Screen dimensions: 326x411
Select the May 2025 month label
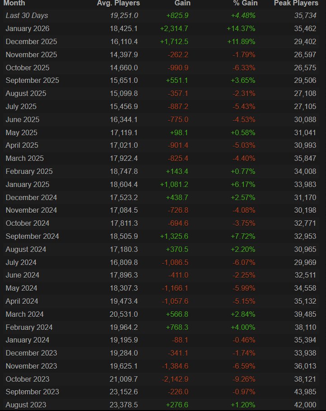[x=22, y=132]
